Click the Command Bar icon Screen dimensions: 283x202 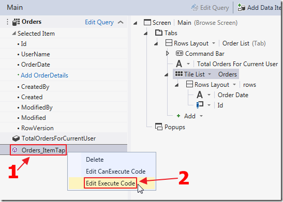tap(180, 53)
